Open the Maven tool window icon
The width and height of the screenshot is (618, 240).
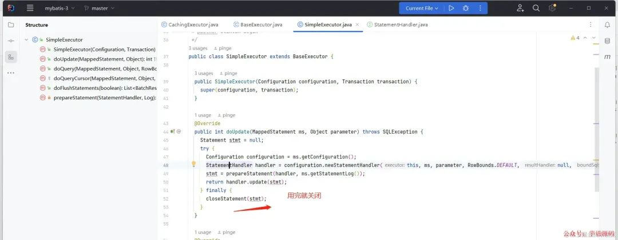pos(607,57)
